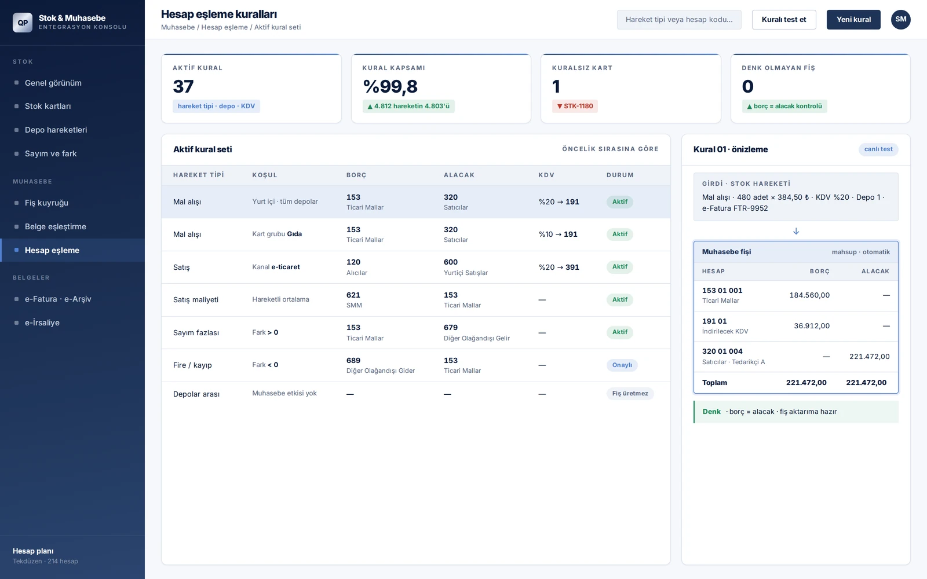Open the Aktif kural stat card
Image resolution: width=927 pixels, height=579 pixels.
click(x=251, y=89)
